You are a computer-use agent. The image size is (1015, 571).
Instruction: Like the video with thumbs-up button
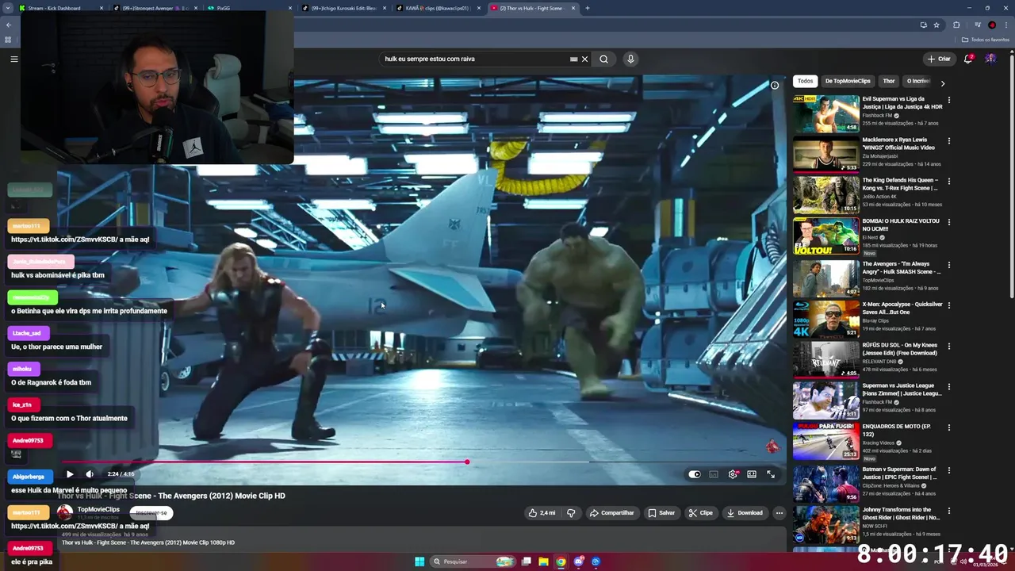542,513
